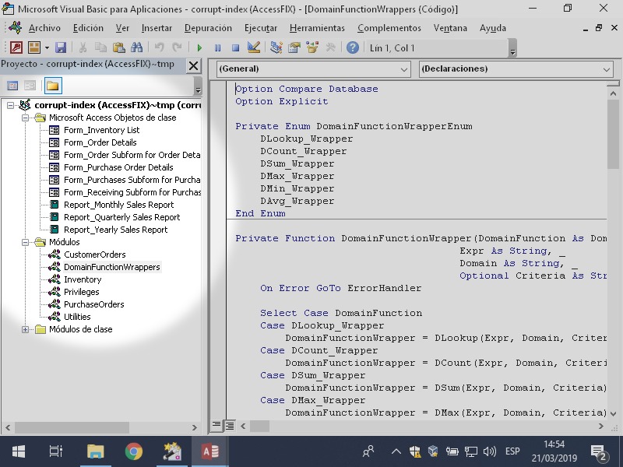The width and height of the screenshot is (623, 467).
Task: Click the Find binoculars icon
Action: 136,47
